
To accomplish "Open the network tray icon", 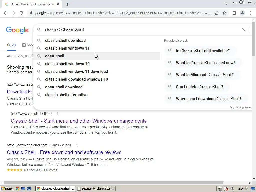I will [220, 189].
